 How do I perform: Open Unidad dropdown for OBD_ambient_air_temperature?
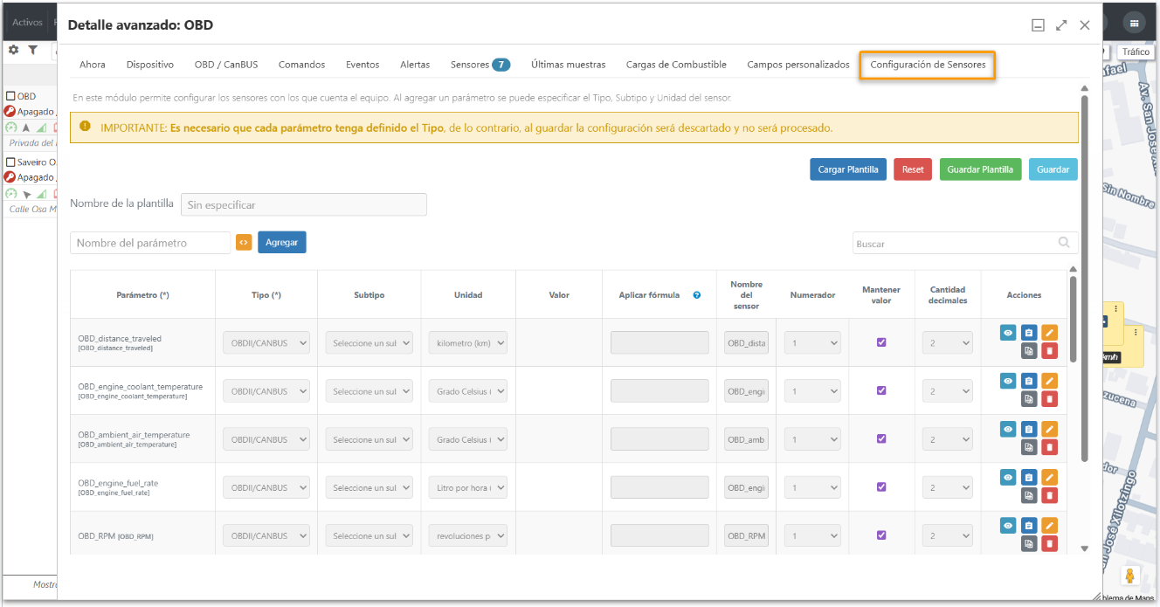[x=468, y=439]
